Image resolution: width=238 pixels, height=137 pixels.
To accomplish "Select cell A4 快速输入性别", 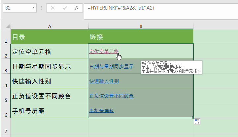I will click(x=50, y=81).
